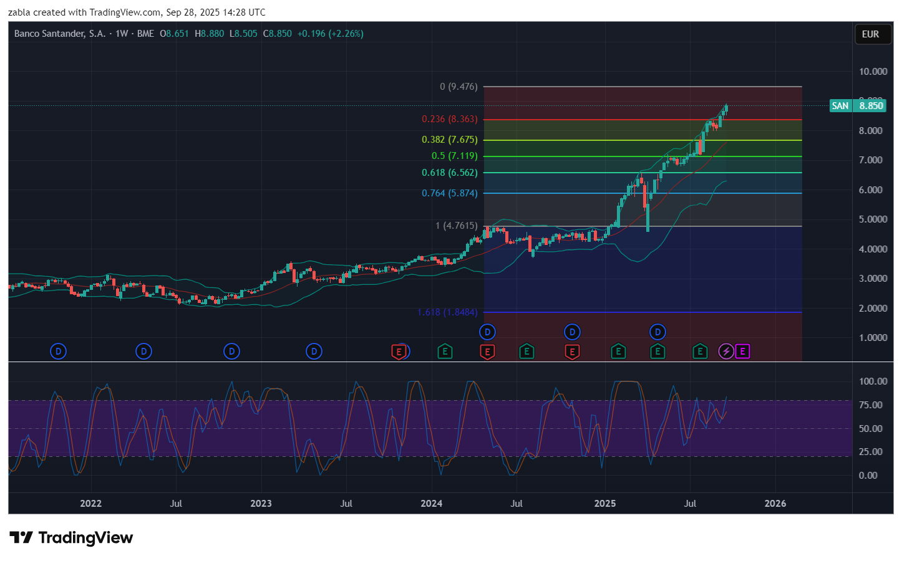Viewport: 902px width, 561px height.
Task: Click the purple lightning bolt event marker
Action: tap(726, 352)
